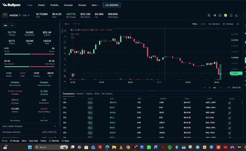Image resolution: width=246 pixels, height=151 pixels.
Task: Expand Early Holder Analysis section
Action: click(29, 126)
